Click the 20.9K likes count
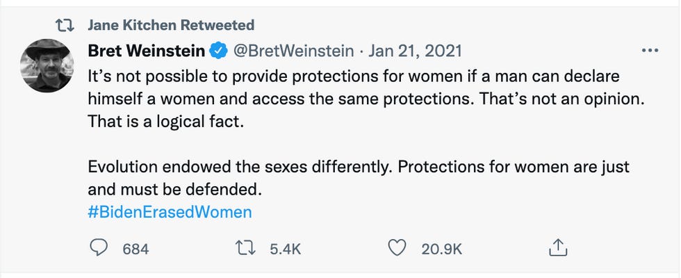Viewport: 681px width, 278px height. 441,248
